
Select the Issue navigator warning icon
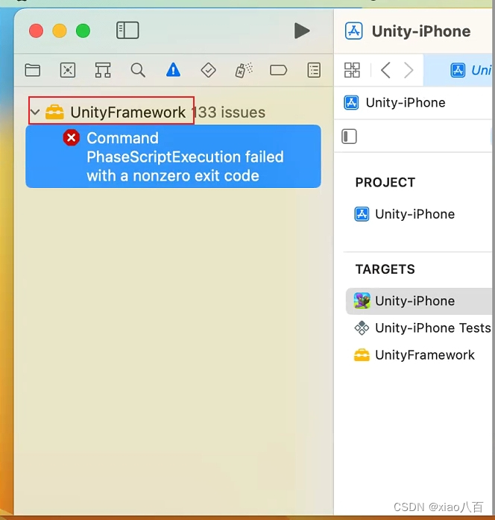point(173,70)
